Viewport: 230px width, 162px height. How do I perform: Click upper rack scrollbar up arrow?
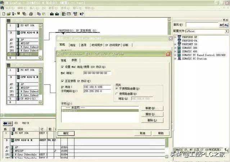point(40,26)
